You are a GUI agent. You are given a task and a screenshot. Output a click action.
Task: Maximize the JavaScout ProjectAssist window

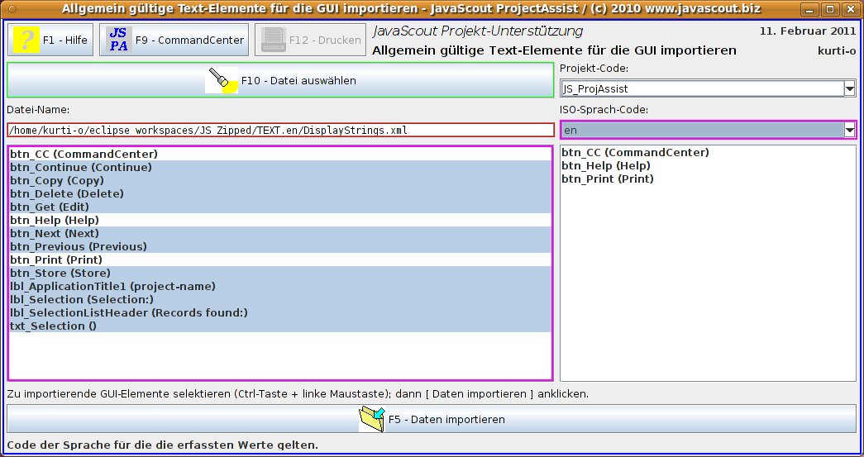point(829,9)
